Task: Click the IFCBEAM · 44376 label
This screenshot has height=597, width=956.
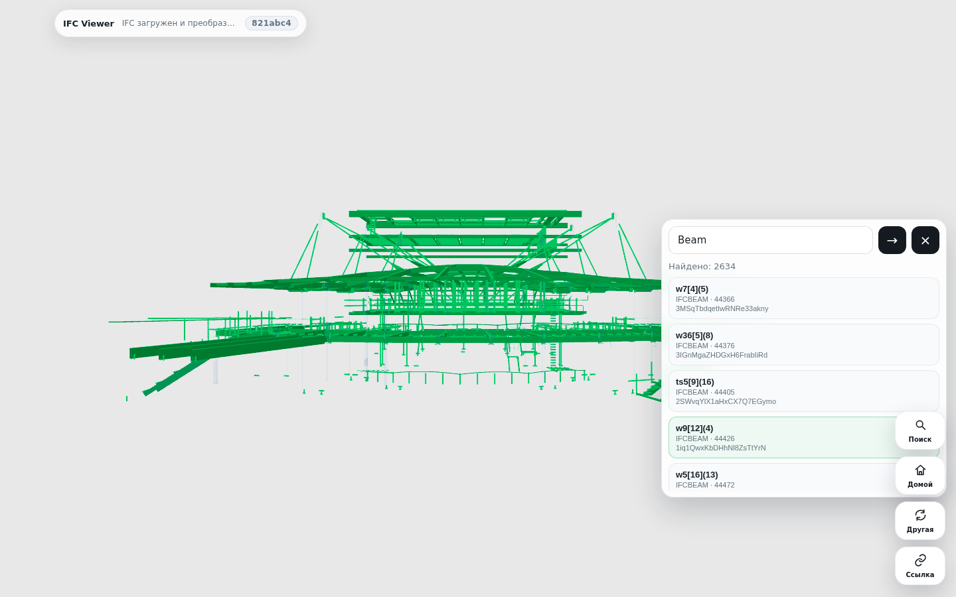Action: pos(705,346)
